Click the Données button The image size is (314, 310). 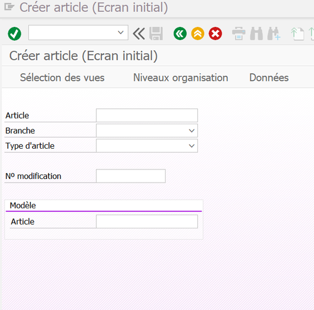269,78
